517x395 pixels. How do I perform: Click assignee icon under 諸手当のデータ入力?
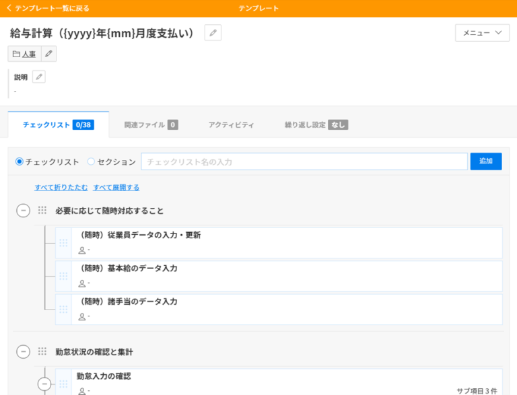coord(82,316)
